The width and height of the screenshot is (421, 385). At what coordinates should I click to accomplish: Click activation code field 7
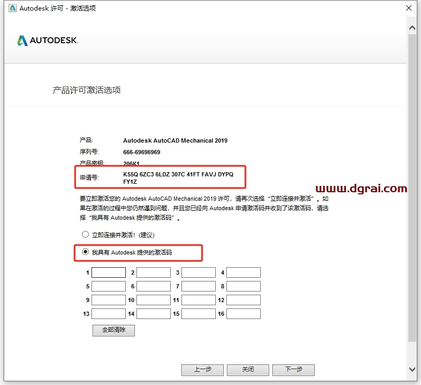click(x=198, y=286)
